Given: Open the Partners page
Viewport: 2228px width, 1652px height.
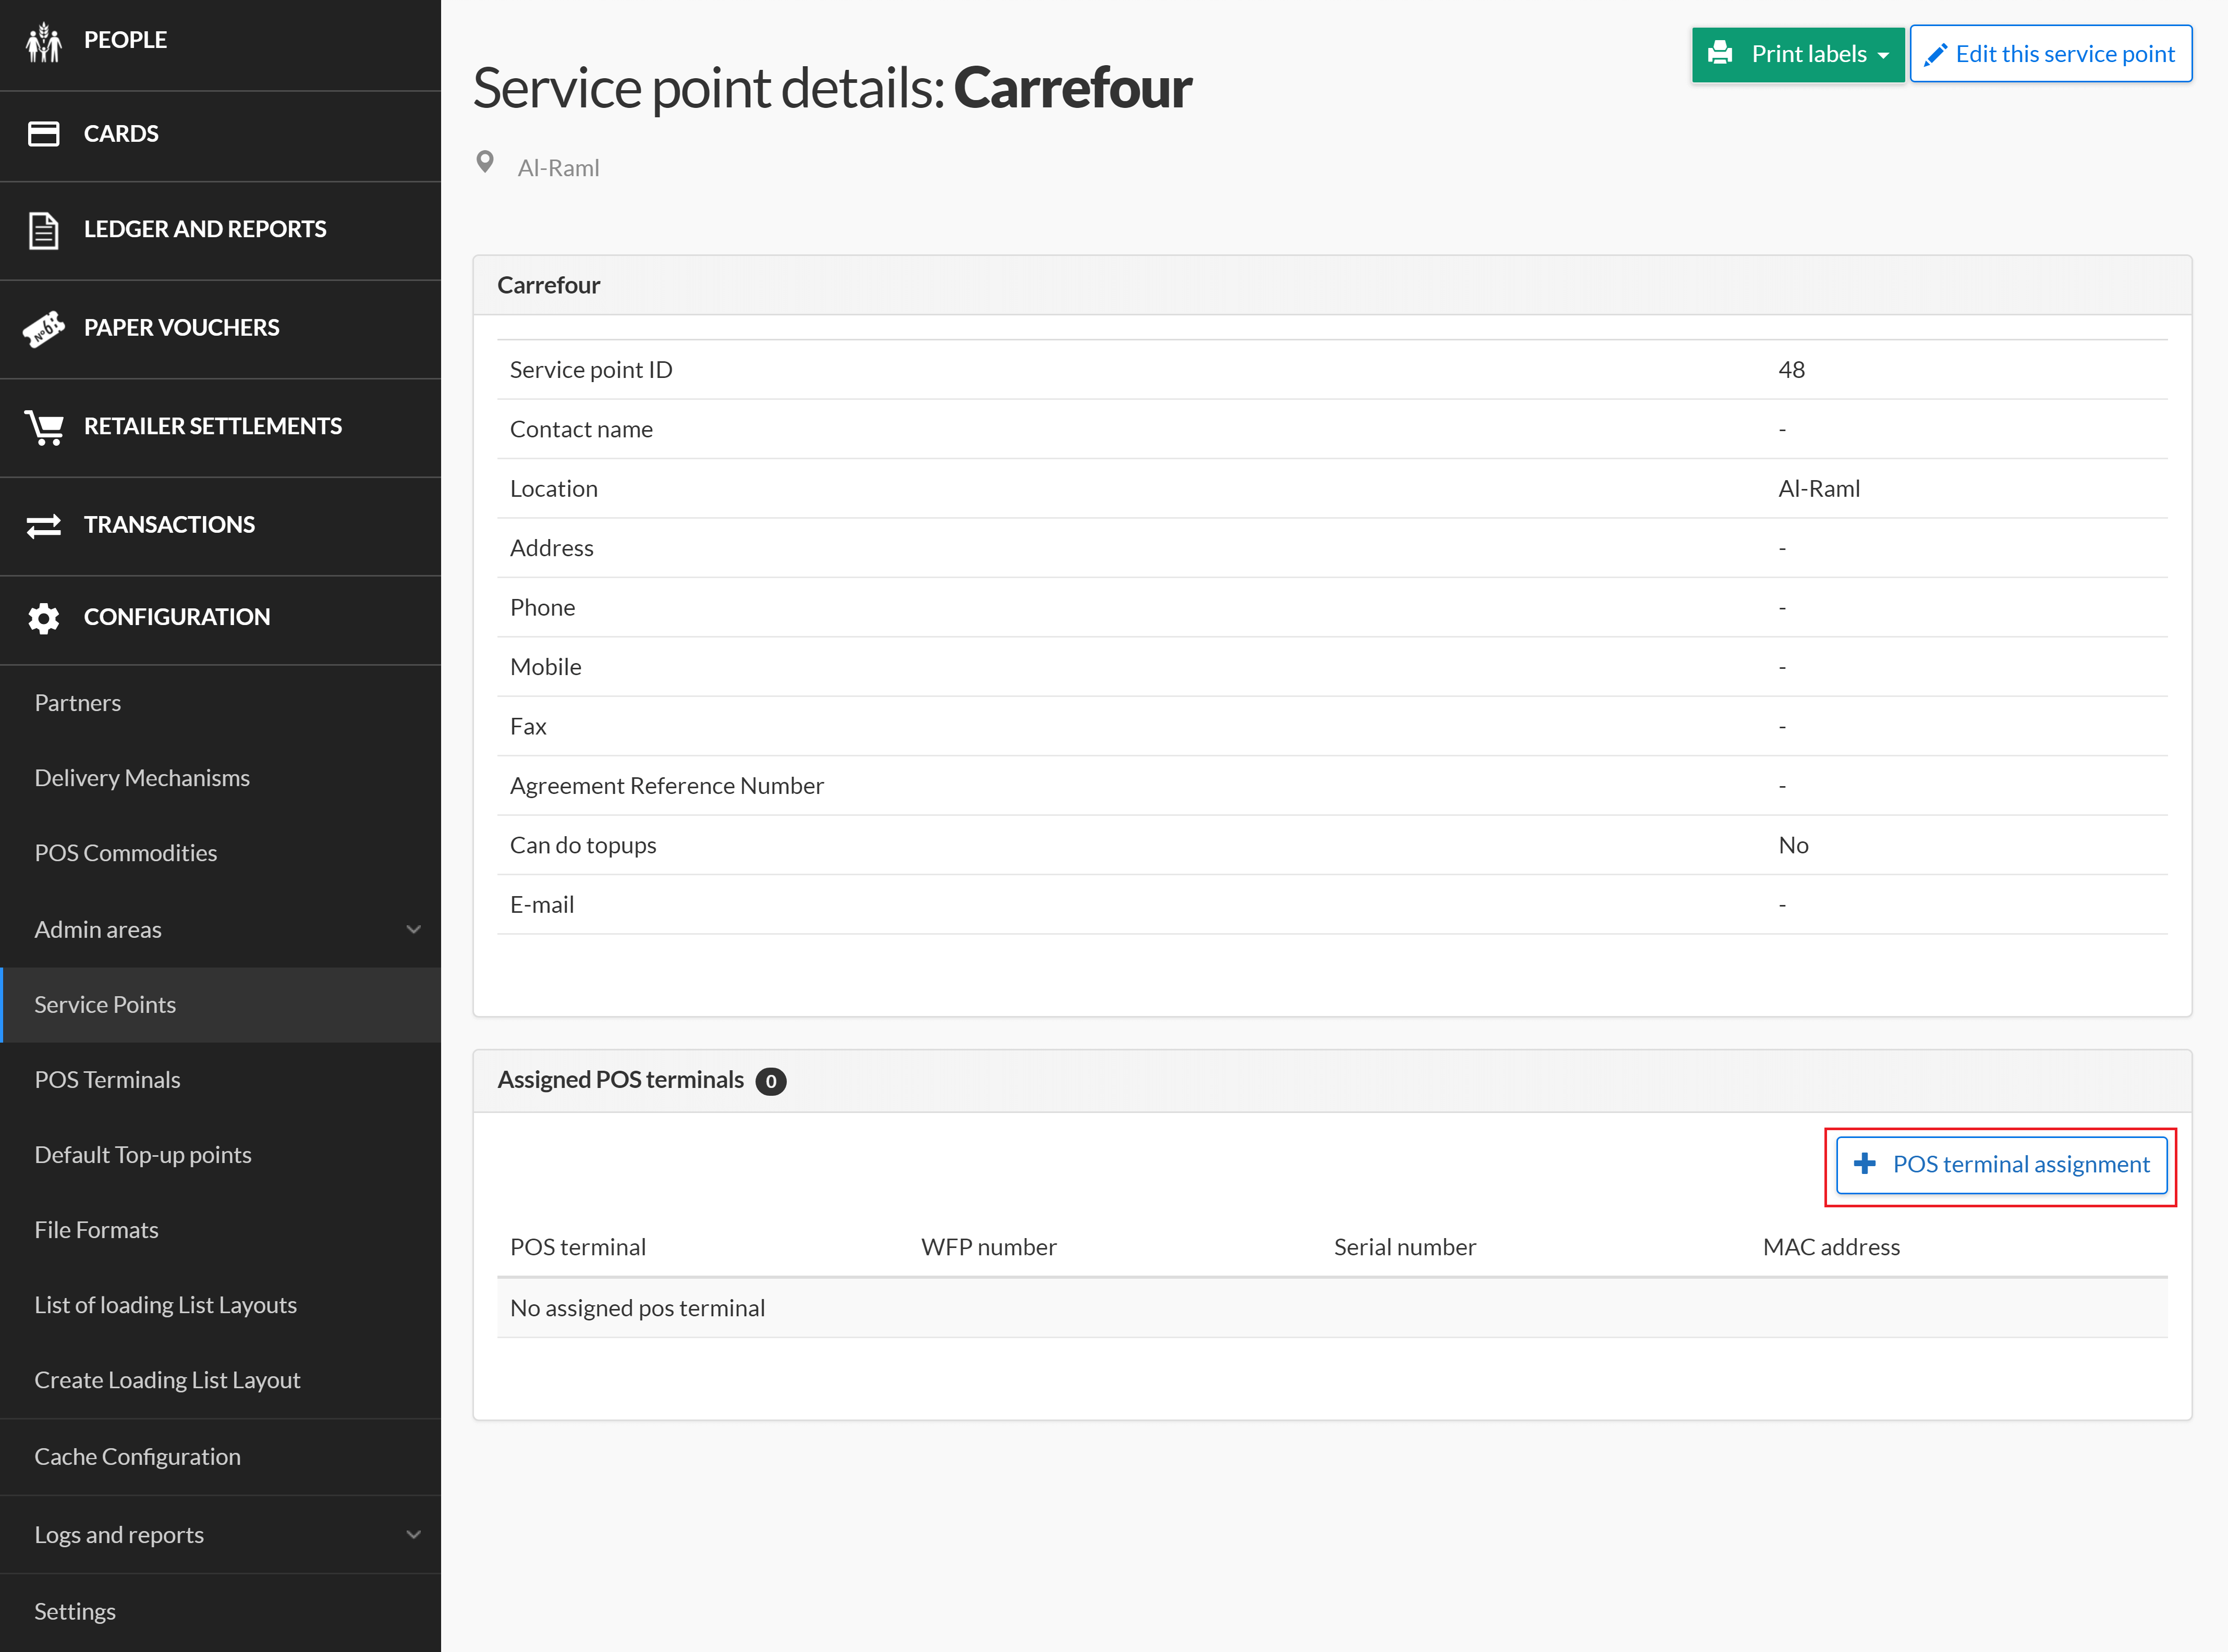Looking at the screenshot, I should point(77,702).
